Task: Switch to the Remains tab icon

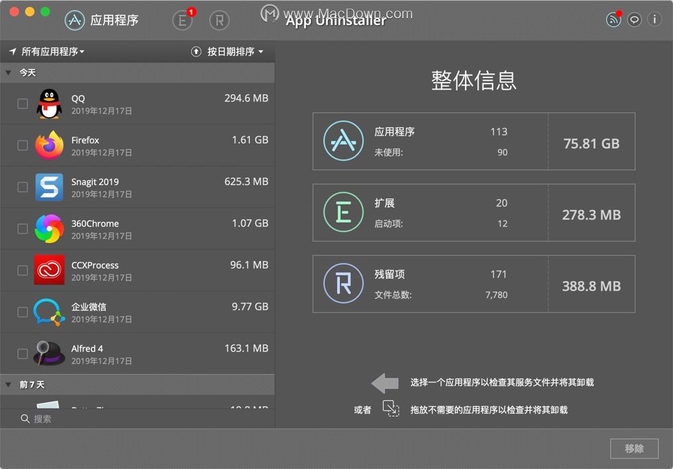Action: pos(219,20)
